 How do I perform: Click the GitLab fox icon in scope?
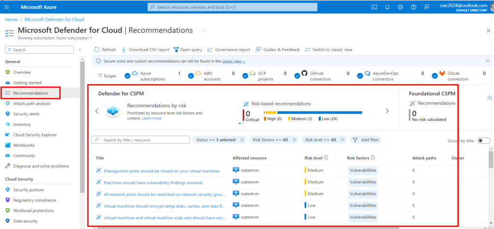click(442, 73)
